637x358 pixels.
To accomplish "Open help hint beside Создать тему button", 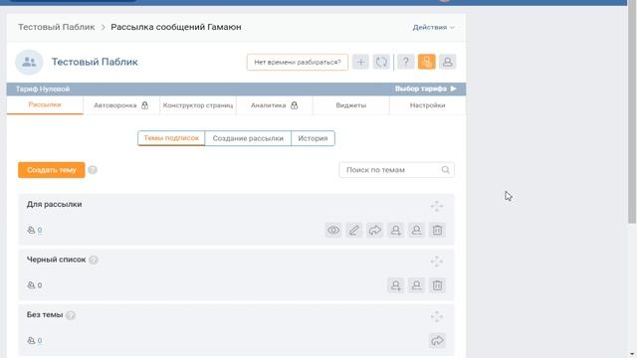I will point(93,170).
